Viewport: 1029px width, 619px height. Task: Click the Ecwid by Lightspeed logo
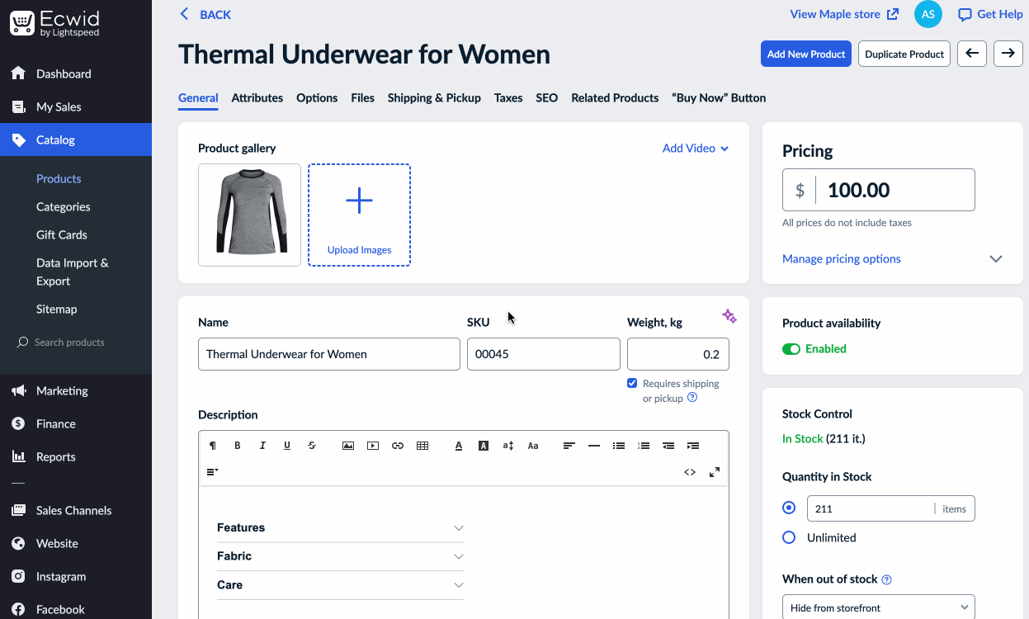point(56,23)
